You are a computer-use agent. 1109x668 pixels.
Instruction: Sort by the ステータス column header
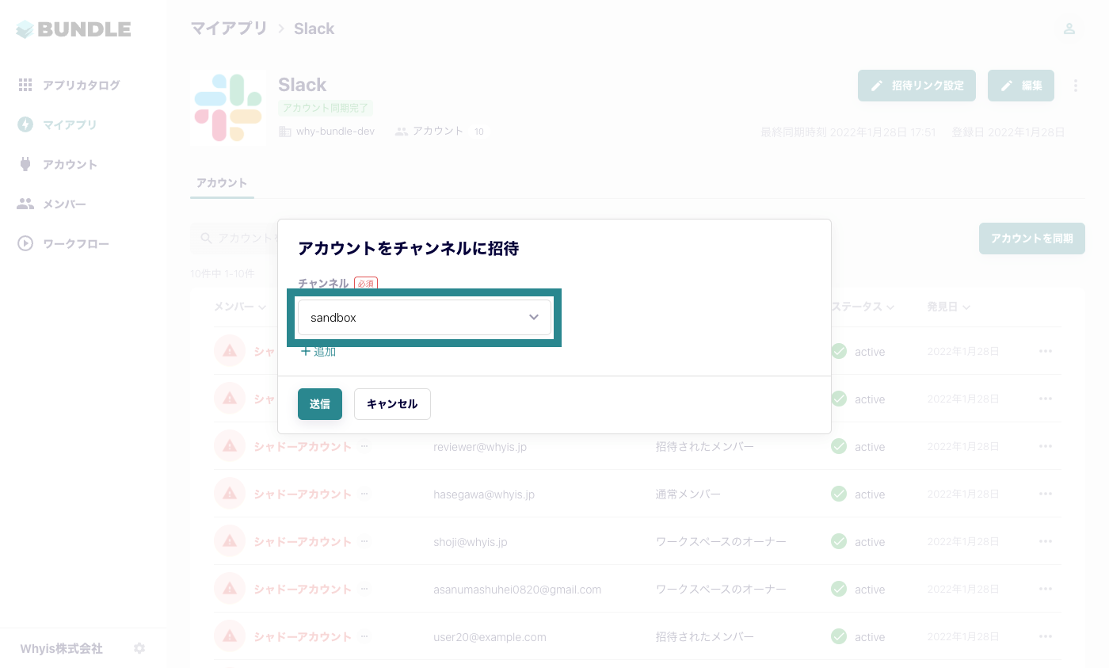pos(863,307)
